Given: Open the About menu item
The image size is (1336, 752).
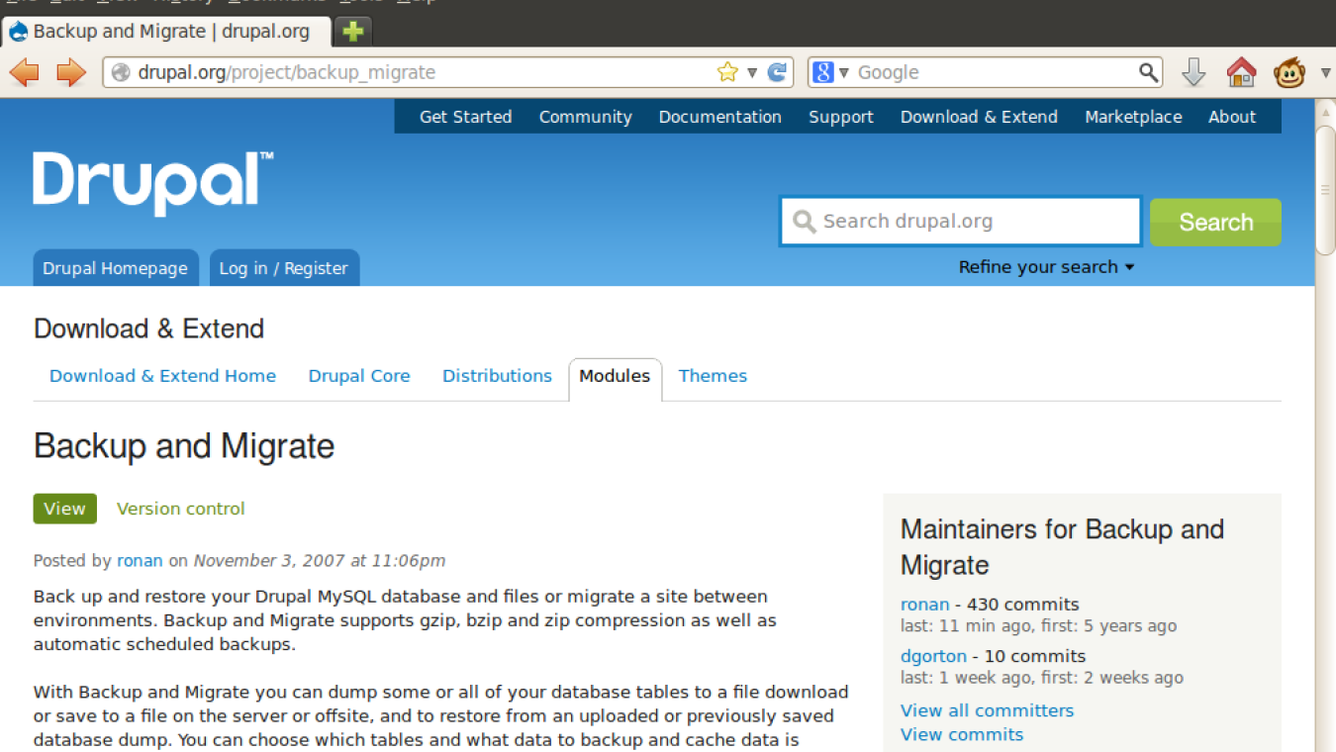Looking at the screenshot, I should click(1232, 117).
